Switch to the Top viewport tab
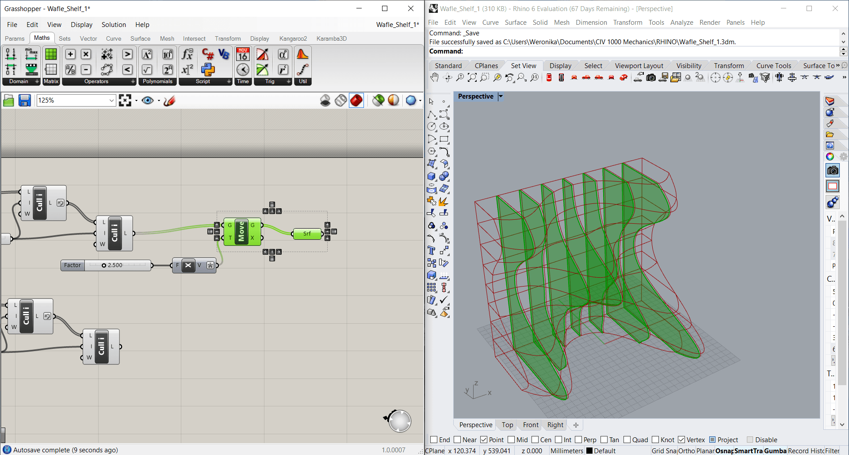Viewport: 849px width, 455px height. pyautogui.click(x=507, y=425)
